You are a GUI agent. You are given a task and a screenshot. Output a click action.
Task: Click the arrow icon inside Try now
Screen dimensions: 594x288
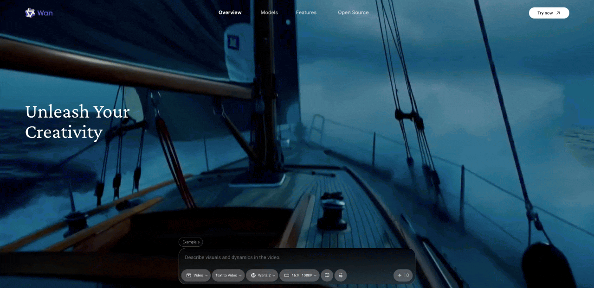[x=558, y=13]
